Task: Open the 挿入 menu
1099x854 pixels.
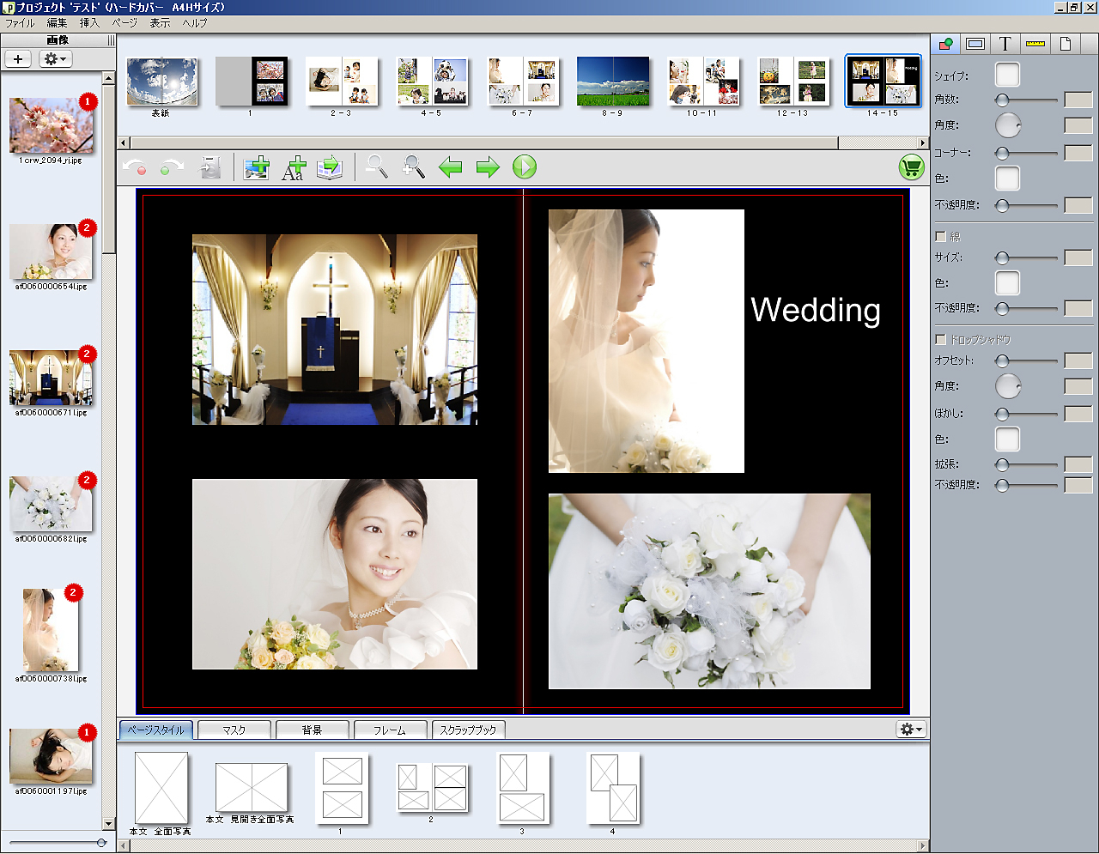Action: (89, 23)
